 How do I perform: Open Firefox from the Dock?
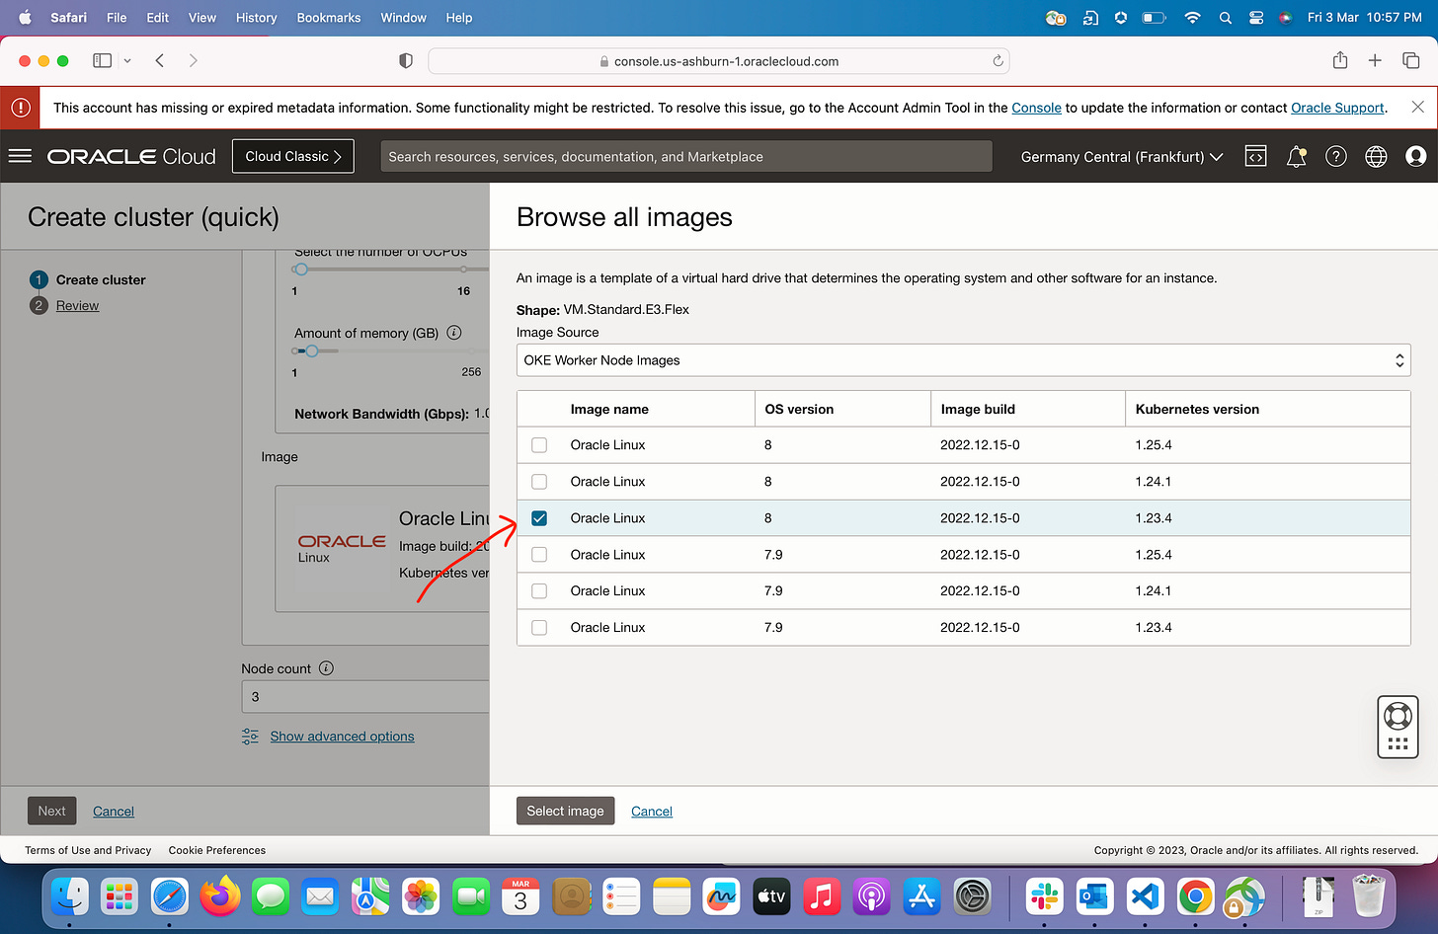pos(219,896)
